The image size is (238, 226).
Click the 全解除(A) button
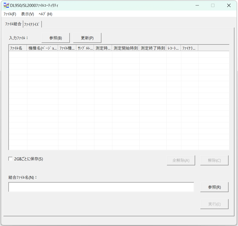181,160
